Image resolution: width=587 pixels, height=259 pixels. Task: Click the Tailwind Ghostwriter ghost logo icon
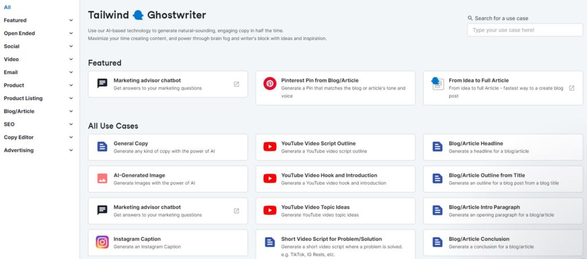[138, 15]
